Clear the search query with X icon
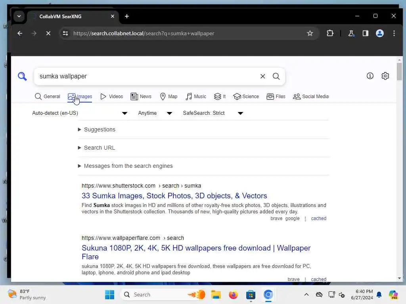Viewport: 406px width, 304px height. [x=262, y=76]
